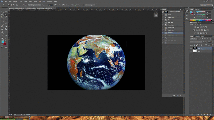Image resolution: width=214 pixels, height=120 pixels.
Task: Toggle the Anti-alias checkbox
Action: [55, 5]
